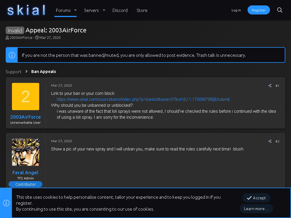Click the 'Unremarkable User' title
This screenshot has height=218, width=291.
click(x=25, y=123)
